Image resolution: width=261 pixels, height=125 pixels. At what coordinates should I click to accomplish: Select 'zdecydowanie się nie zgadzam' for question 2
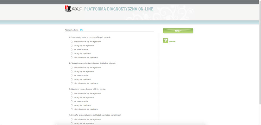(72, 67)
